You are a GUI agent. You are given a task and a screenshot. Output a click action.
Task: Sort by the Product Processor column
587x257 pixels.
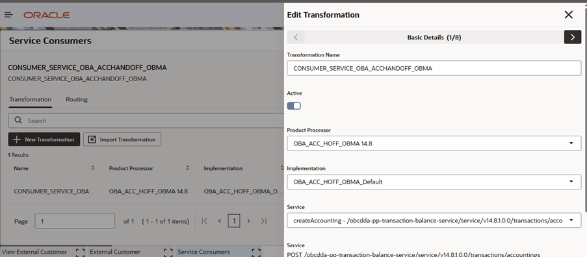(188, 168)
